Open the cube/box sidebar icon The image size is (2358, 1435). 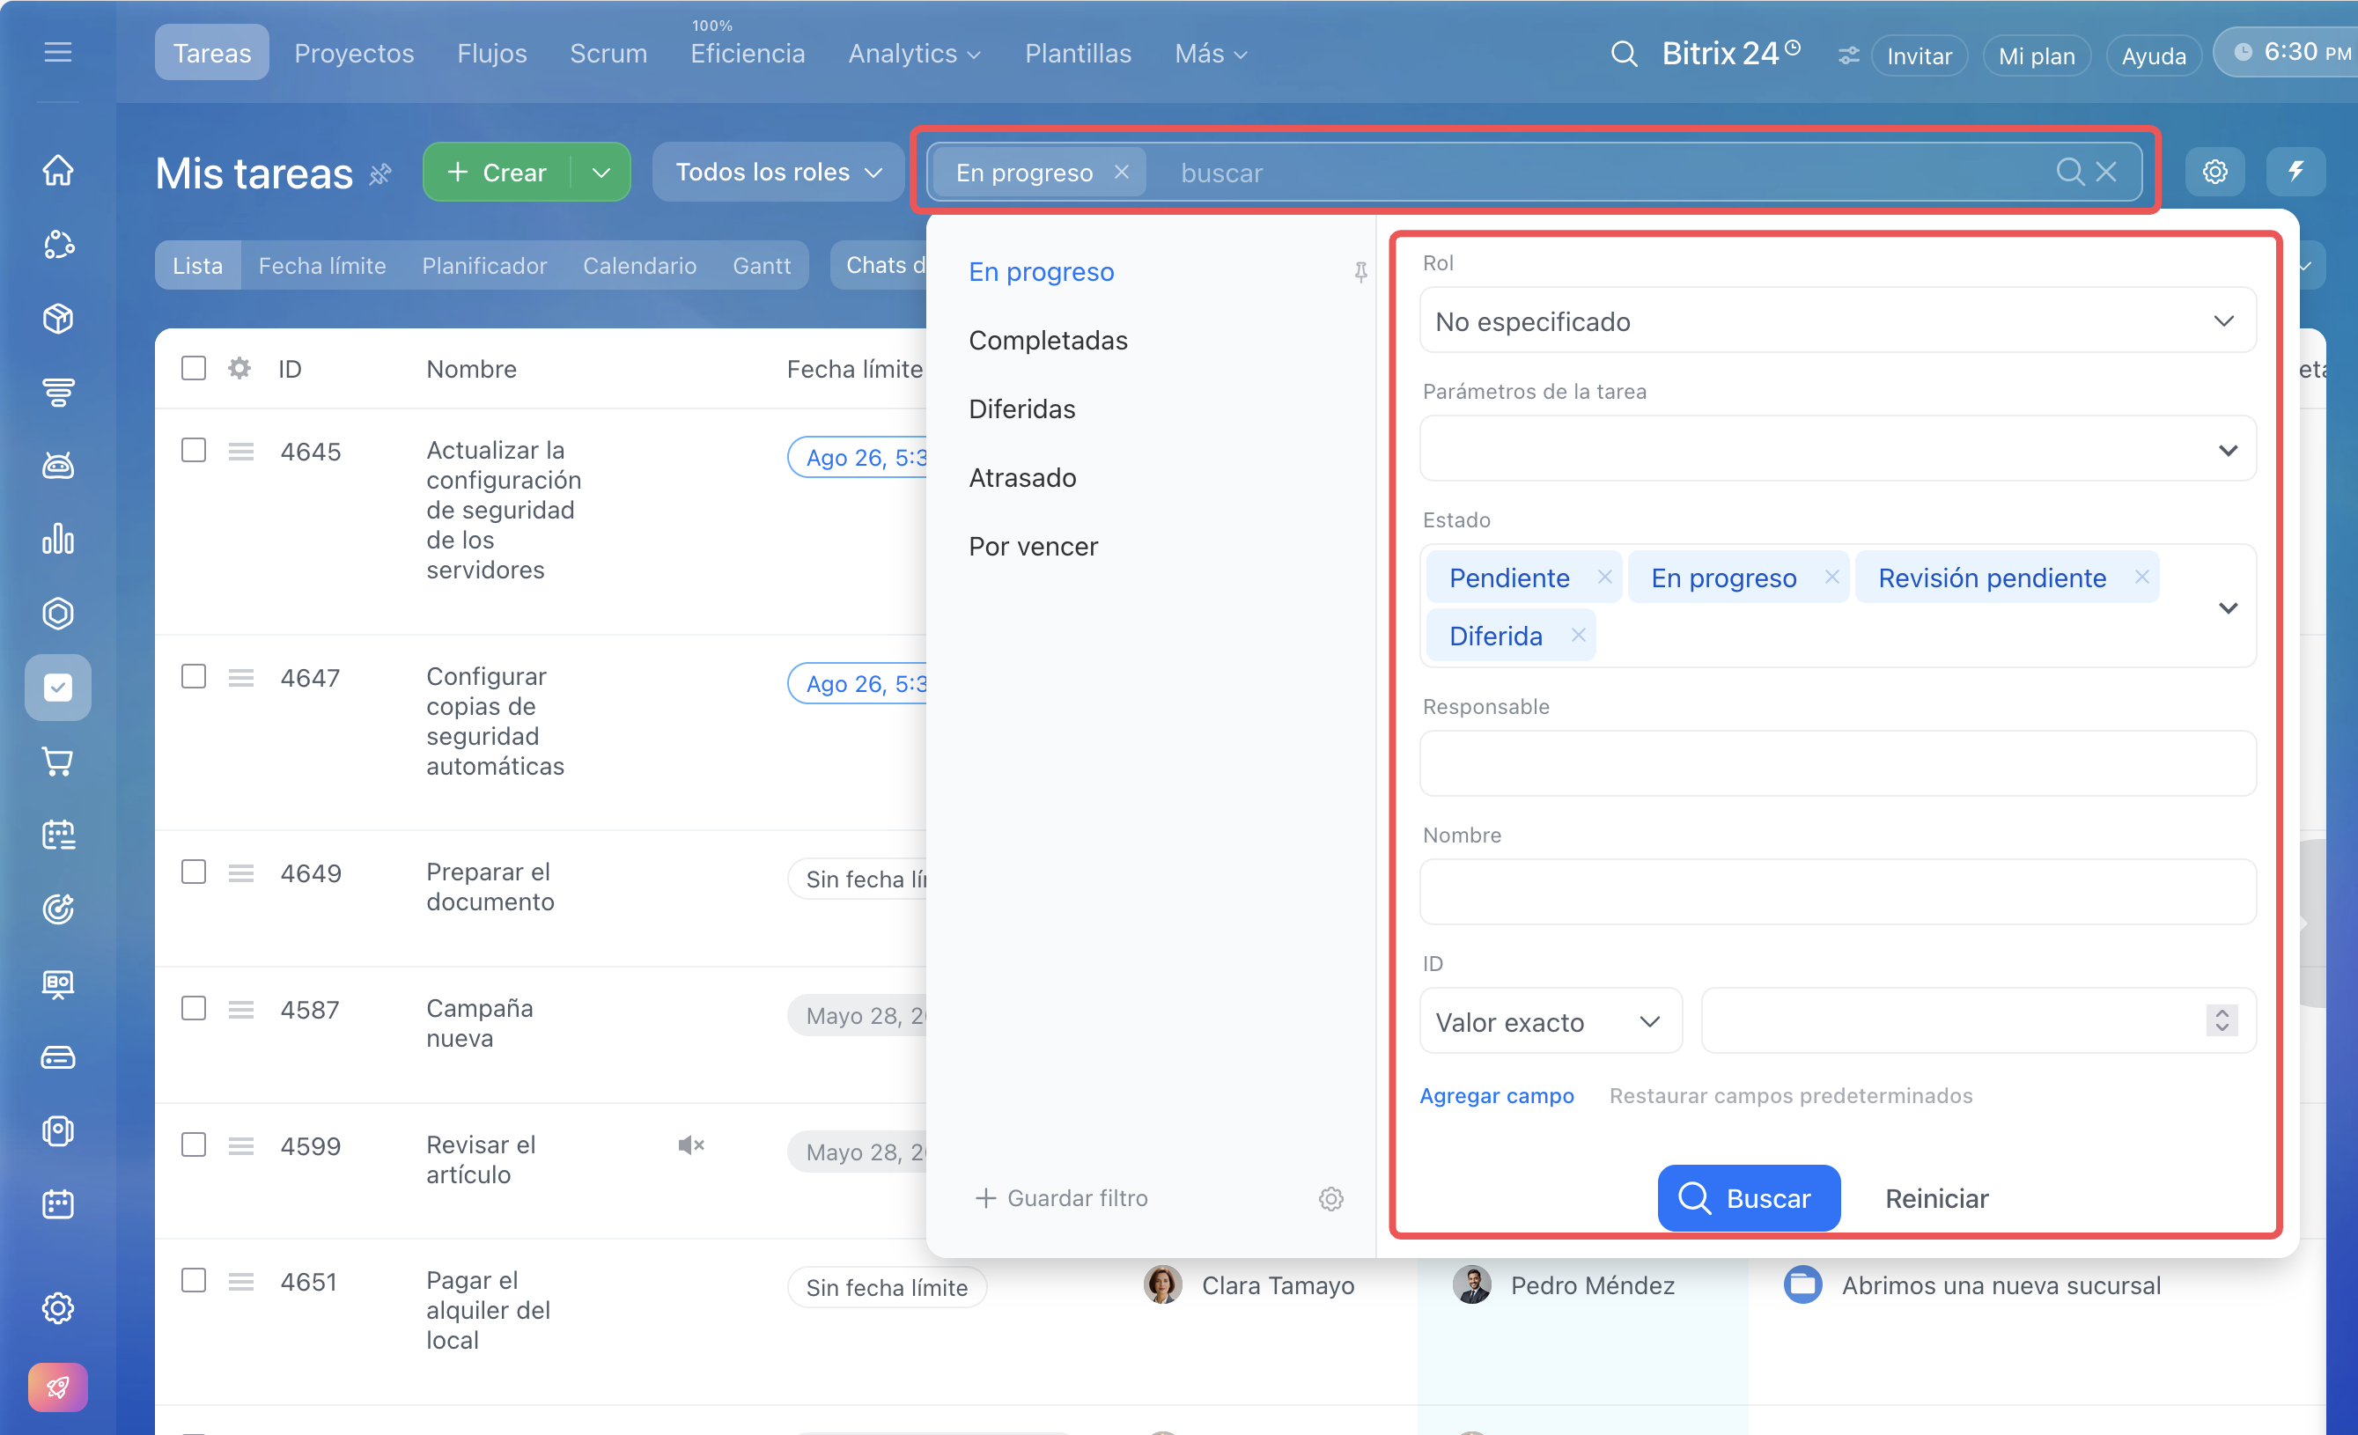point(57,318)
